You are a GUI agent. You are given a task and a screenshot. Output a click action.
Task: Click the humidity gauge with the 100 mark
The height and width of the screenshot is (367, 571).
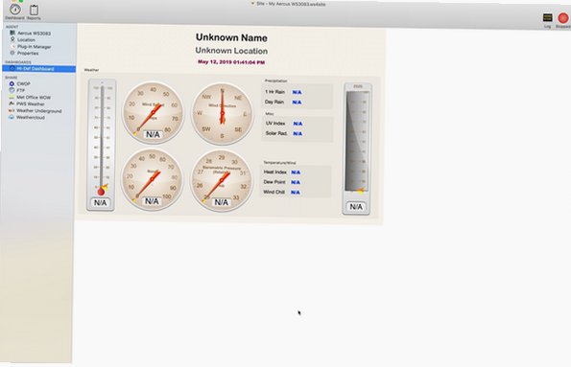152,180
